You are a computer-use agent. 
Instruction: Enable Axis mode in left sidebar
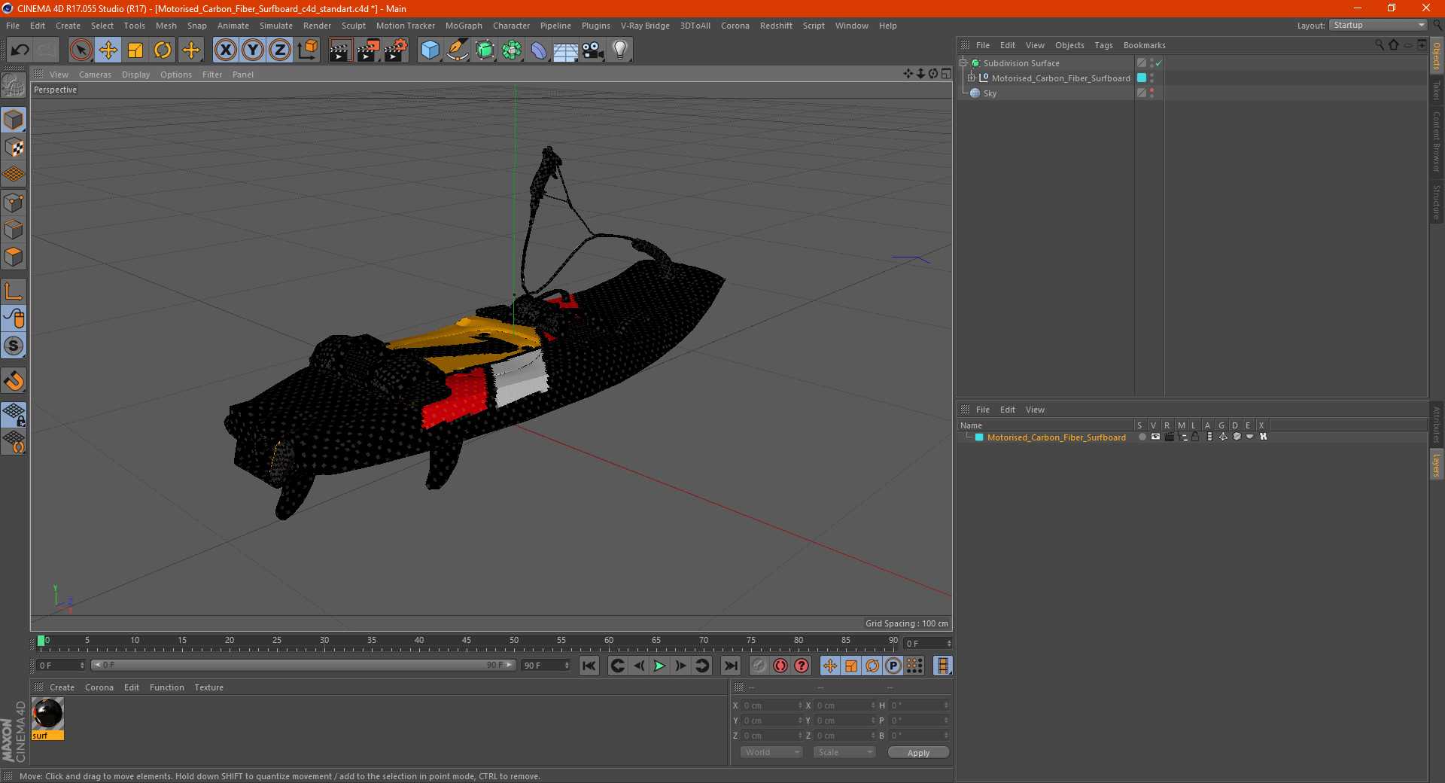(x=14, y=291)
